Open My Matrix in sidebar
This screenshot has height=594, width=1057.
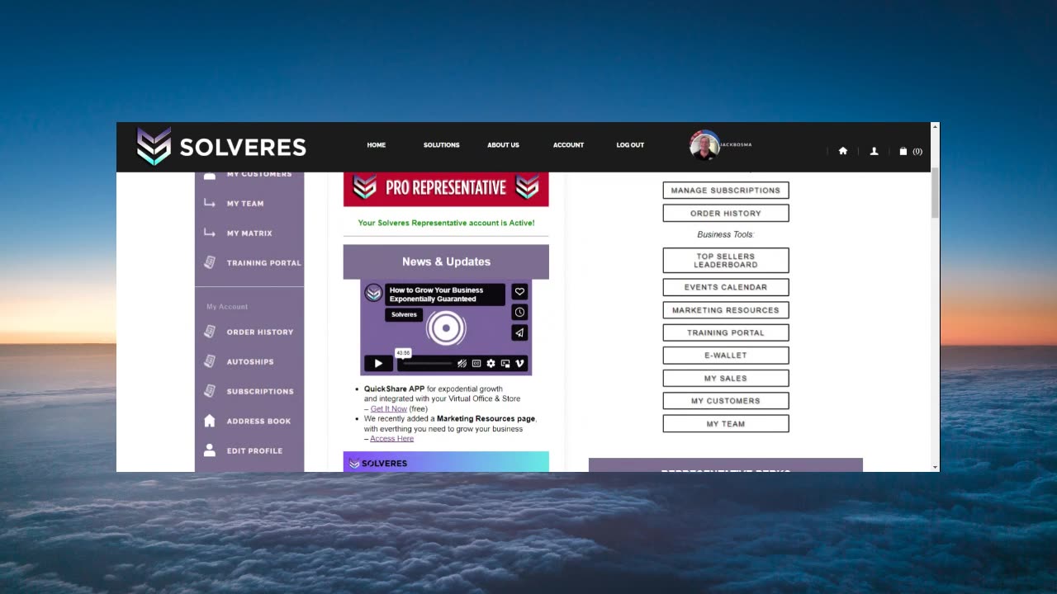tap(249, 233)
